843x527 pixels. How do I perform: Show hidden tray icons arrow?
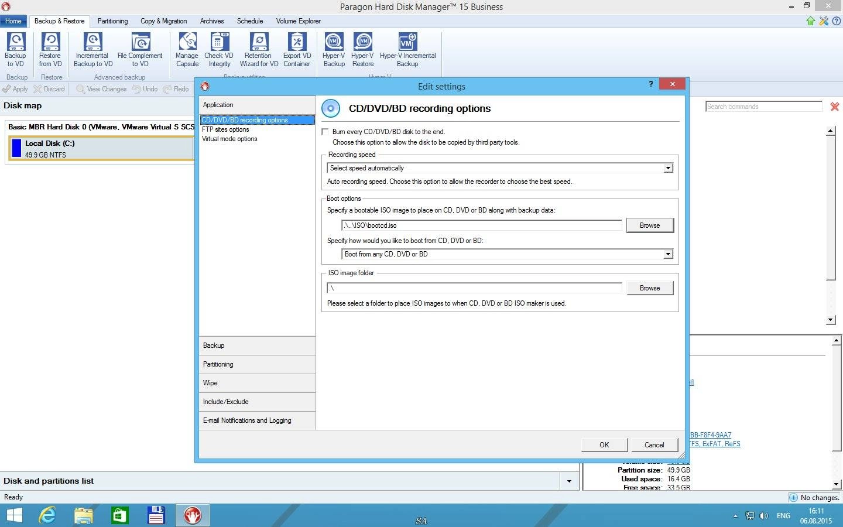(735, 516)
